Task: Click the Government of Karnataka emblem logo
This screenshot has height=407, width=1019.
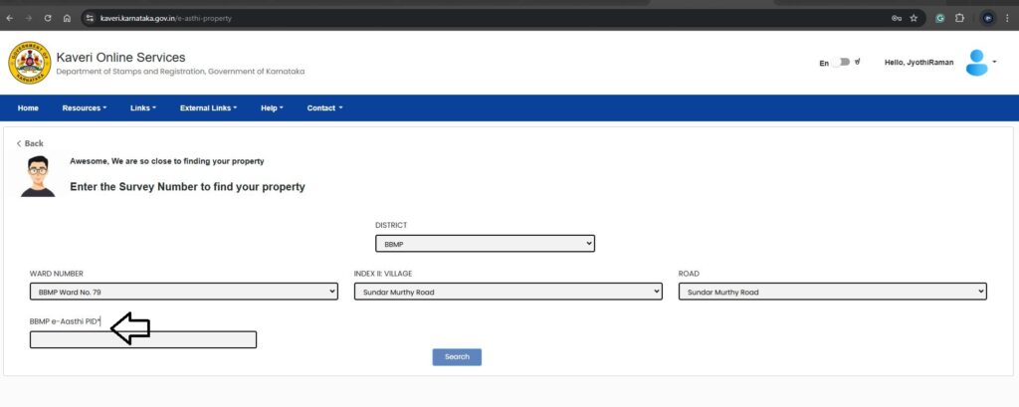Action: pyautogui.click(x=28, y=63)
